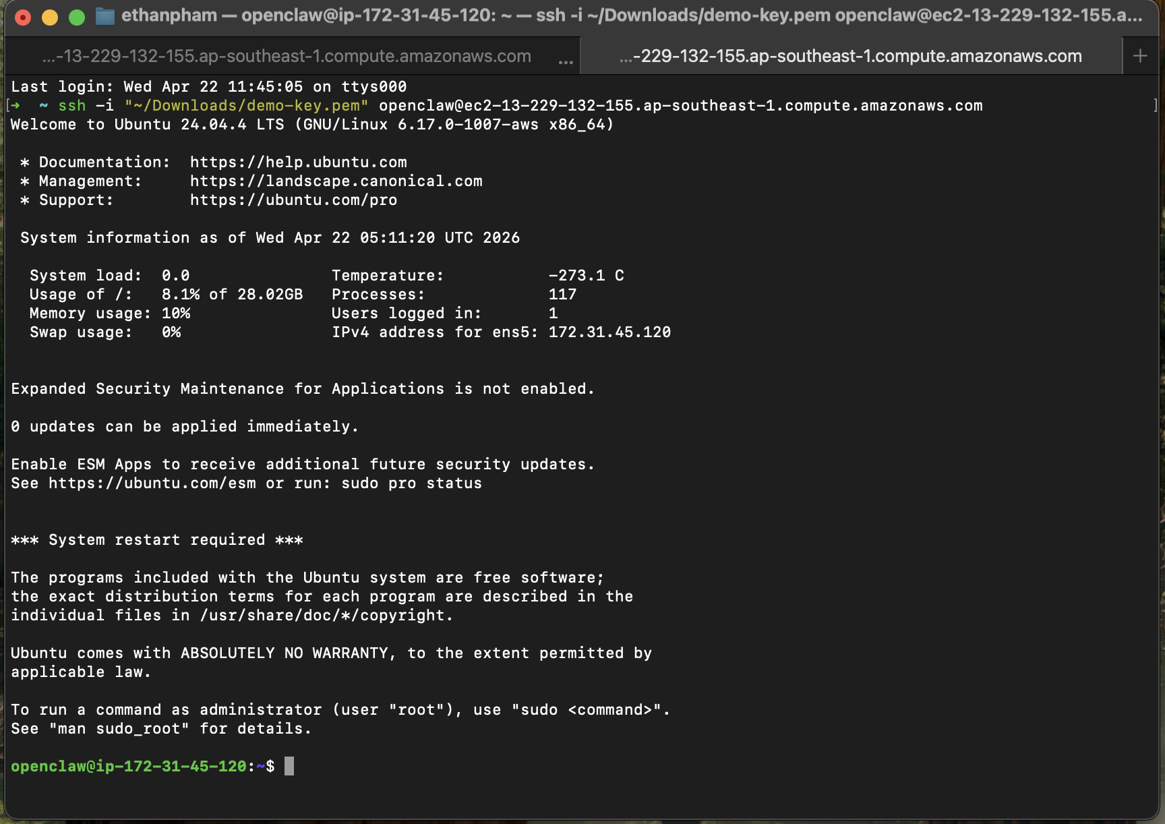Viewport: 1165px width, 824px height.
Task: Click the demo-key.pem path in the command line
Action: coord(245,105)
